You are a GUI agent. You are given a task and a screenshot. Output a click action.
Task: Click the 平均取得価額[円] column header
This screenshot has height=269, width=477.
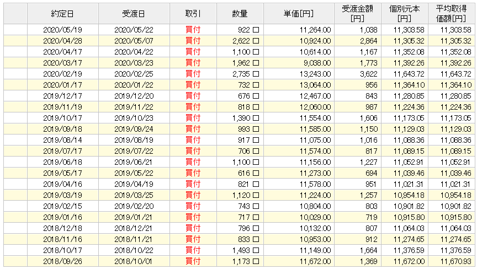tap(451, 14)
